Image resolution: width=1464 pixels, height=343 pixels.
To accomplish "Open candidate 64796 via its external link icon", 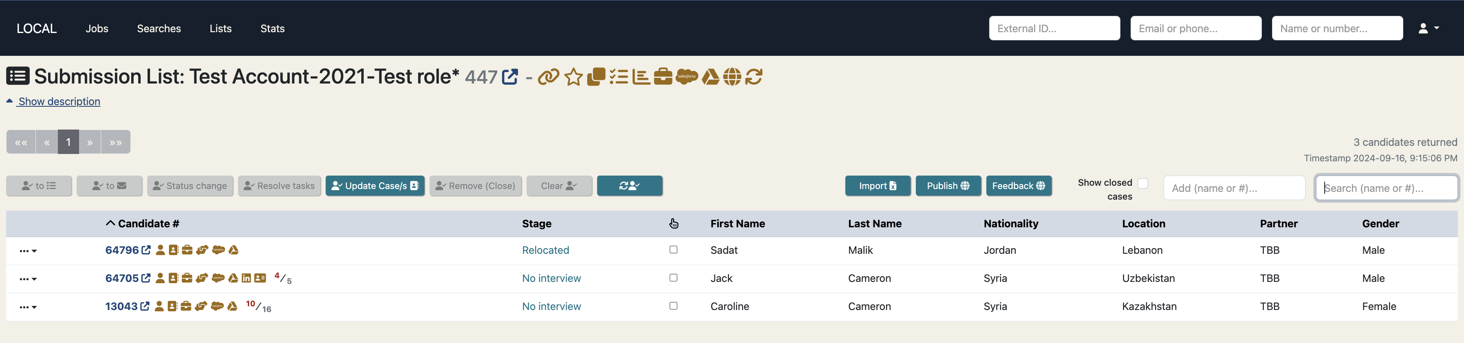I will click(146, 249).
